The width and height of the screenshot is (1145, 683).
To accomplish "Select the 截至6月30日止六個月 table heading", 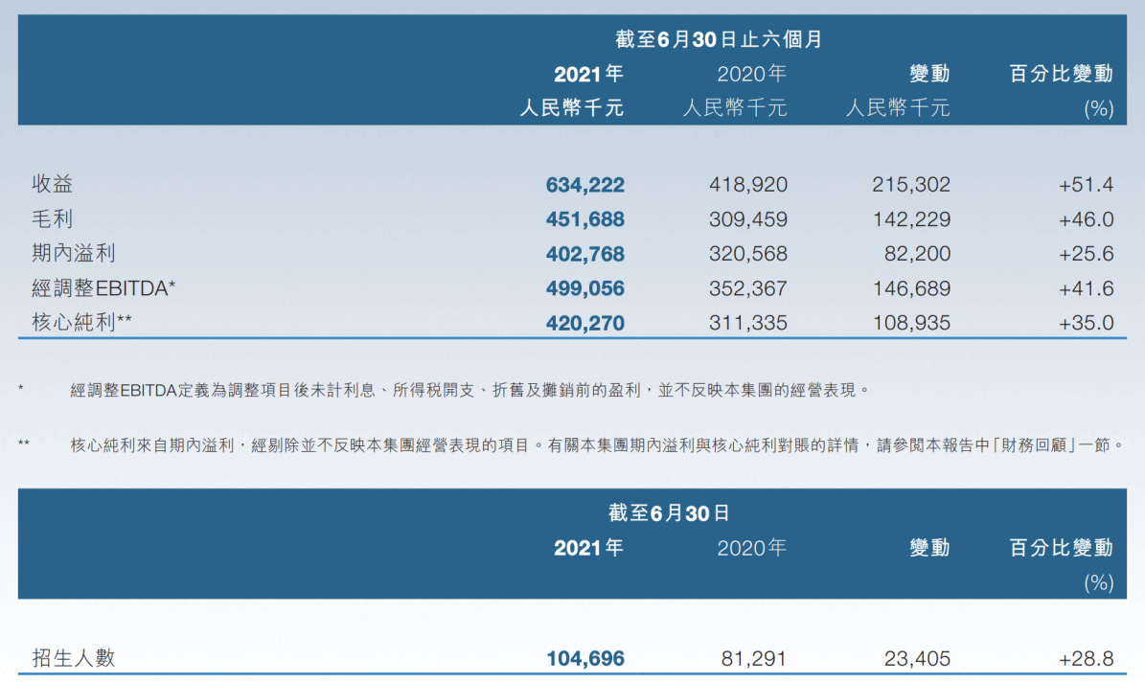I will [x=719, y=39].
